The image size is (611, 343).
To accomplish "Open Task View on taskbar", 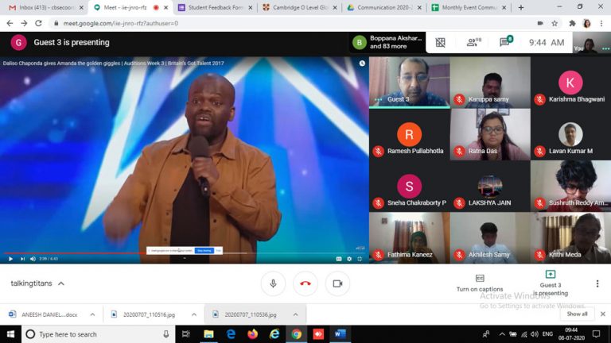I will [186, 334].
